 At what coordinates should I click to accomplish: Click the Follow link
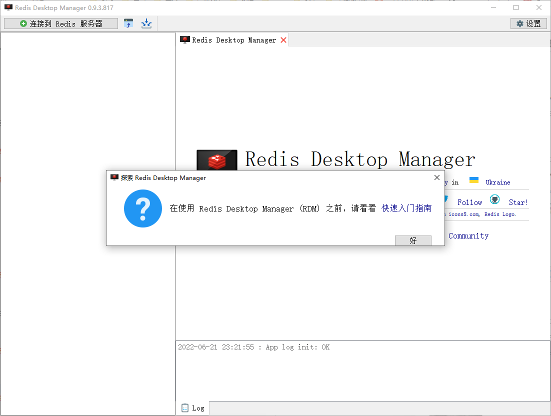pos(470,202)
